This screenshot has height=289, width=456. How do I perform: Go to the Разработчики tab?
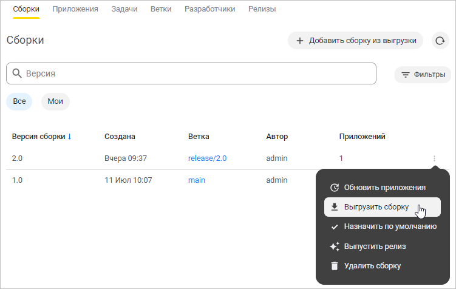tap(209, 9)
